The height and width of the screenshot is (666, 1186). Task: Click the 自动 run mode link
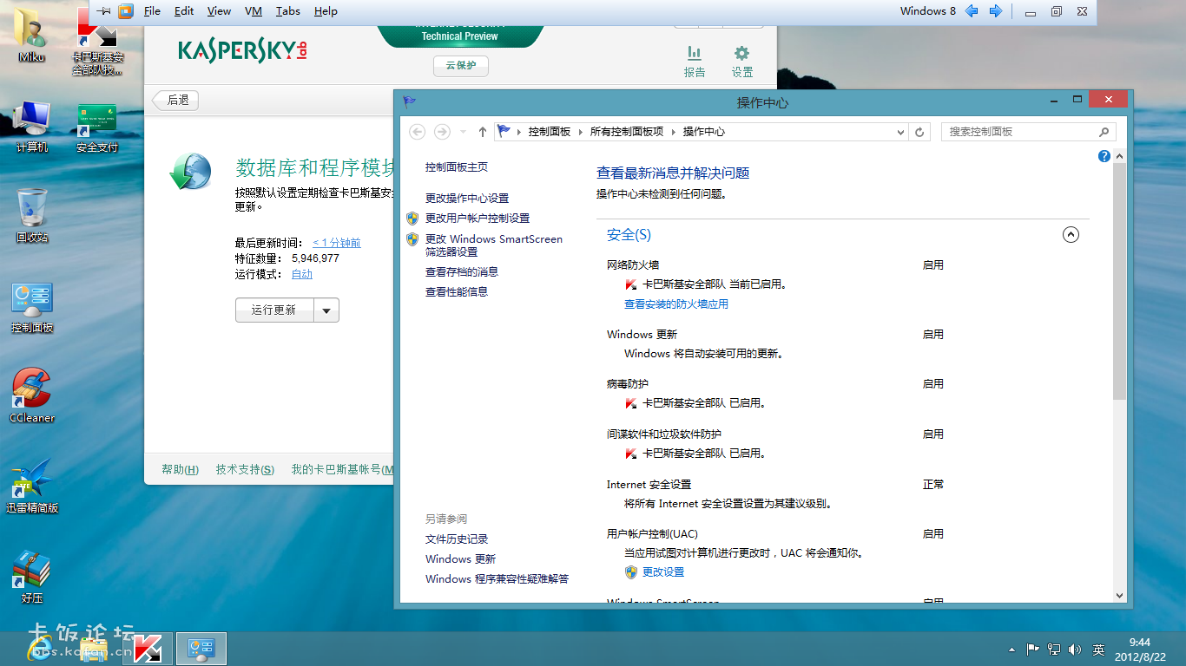pyautogui.click(x=301, y=274)
